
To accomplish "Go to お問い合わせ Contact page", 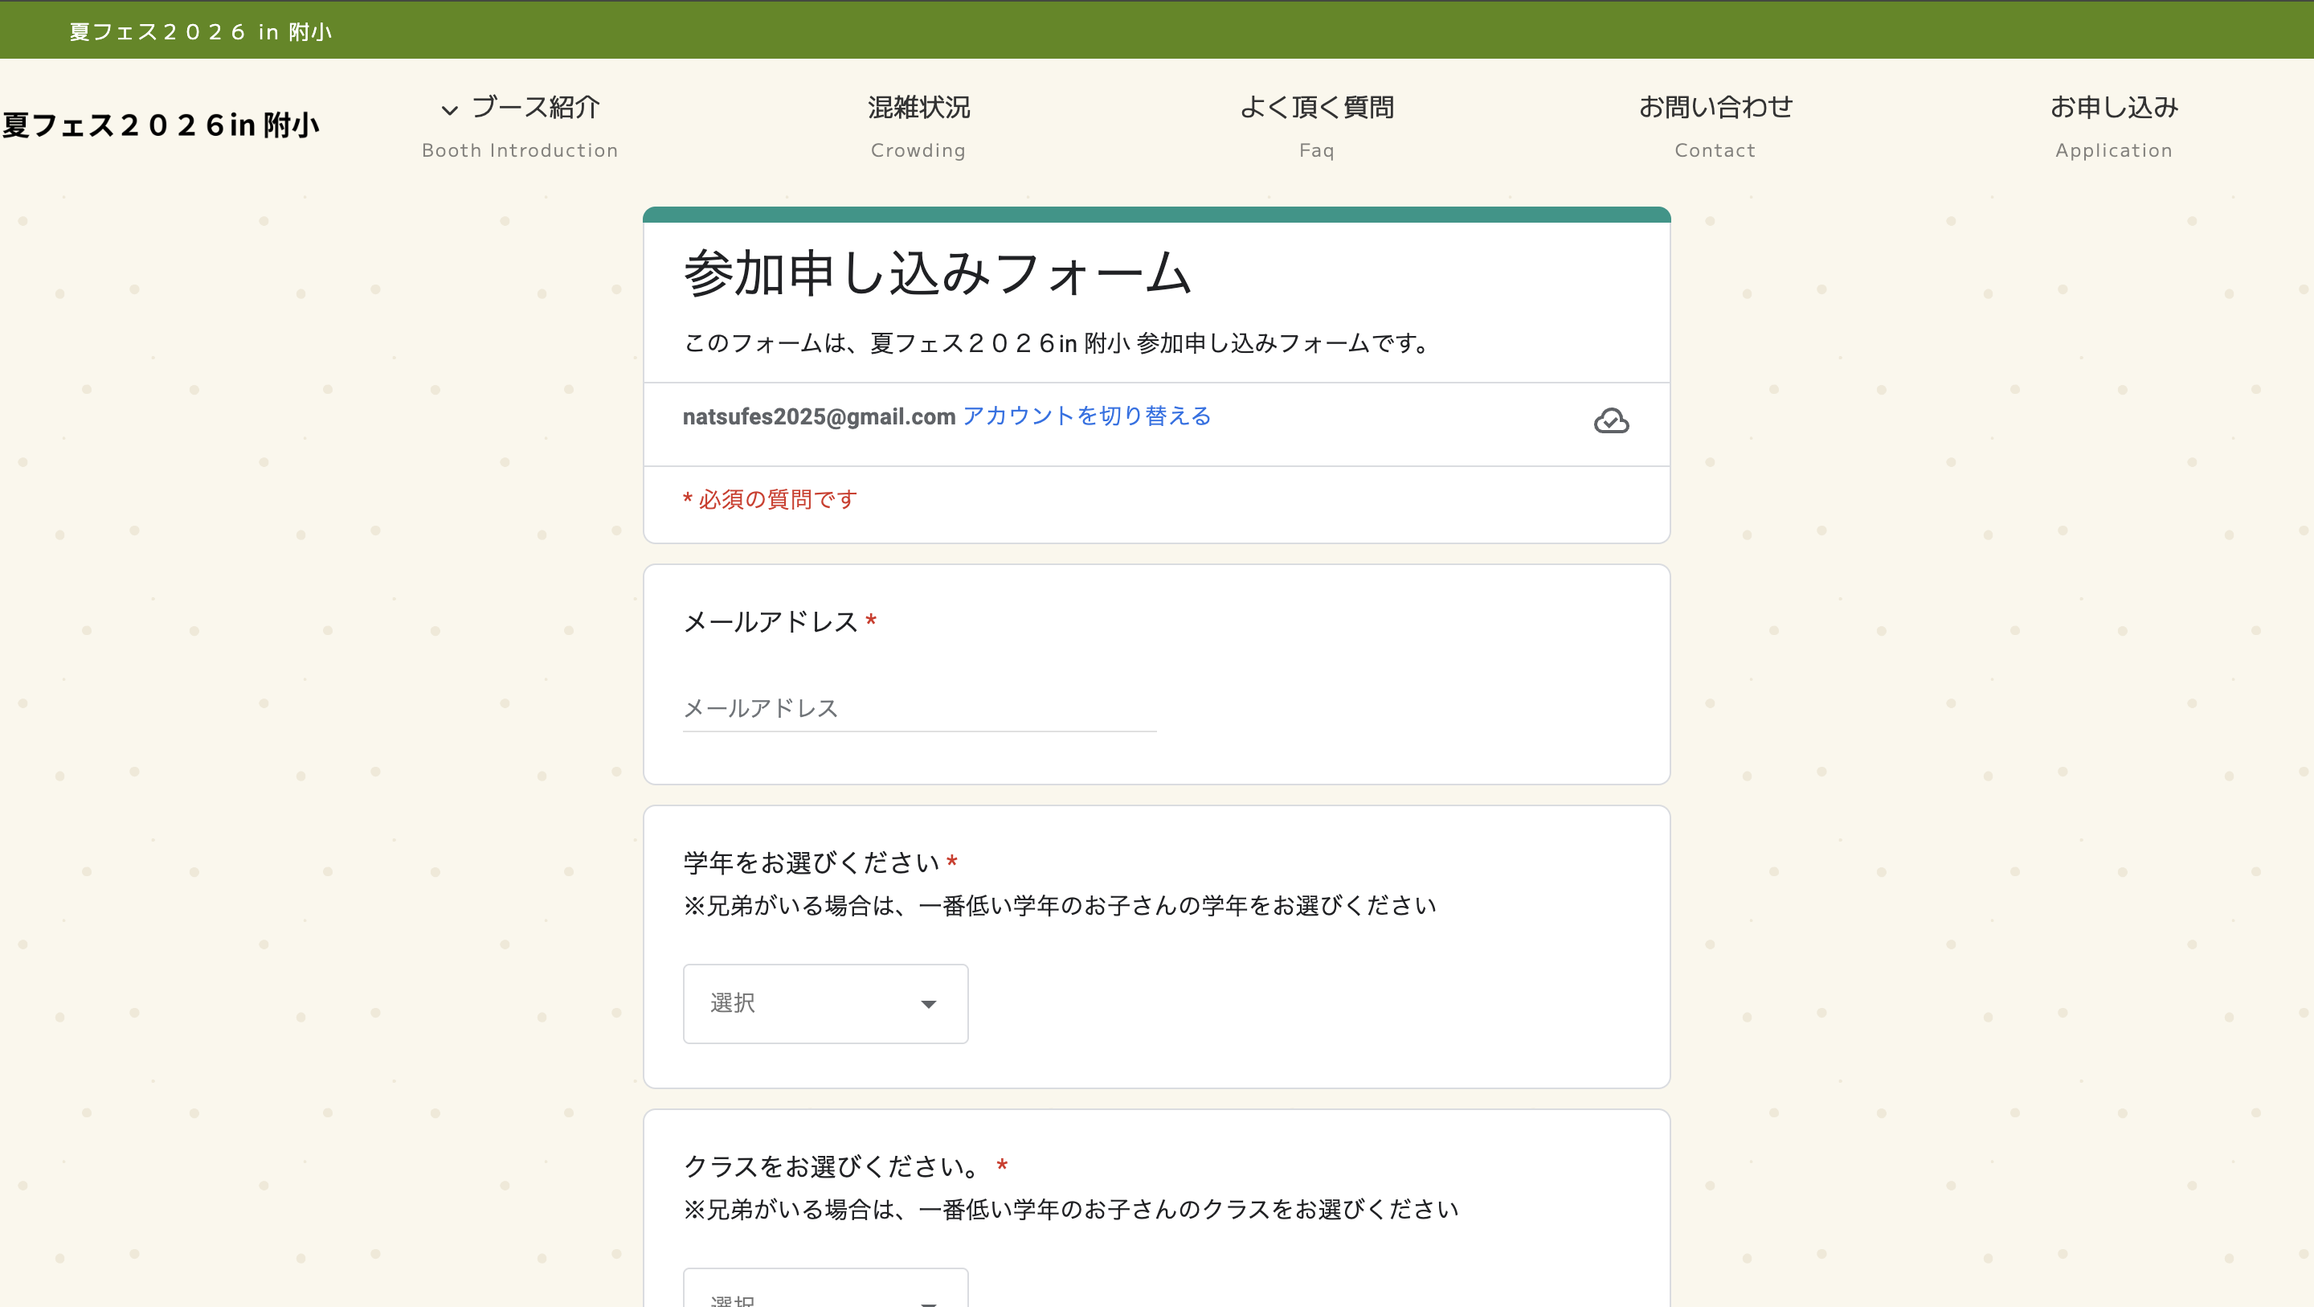I will pos(1714,108).
